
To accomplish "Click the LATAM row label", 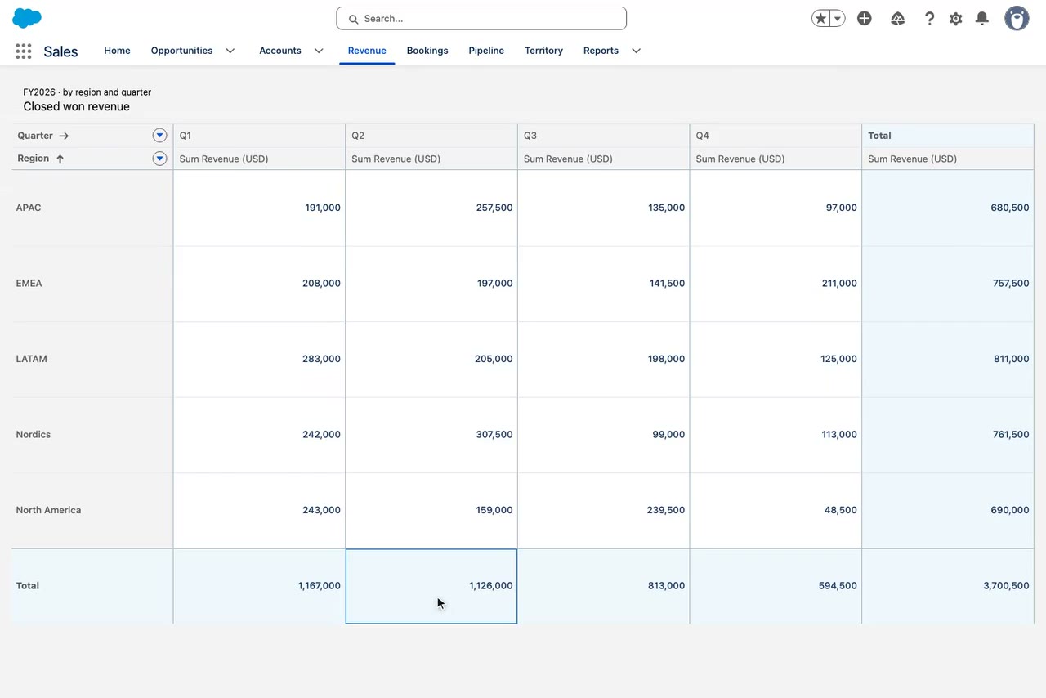I will [x=31, y=359].
